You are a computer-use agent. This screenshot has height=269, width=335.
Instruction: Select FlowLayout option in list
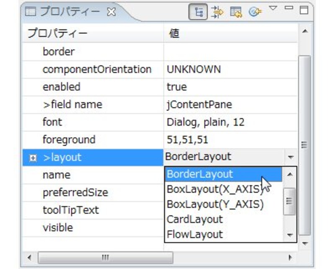click(195, 234)
